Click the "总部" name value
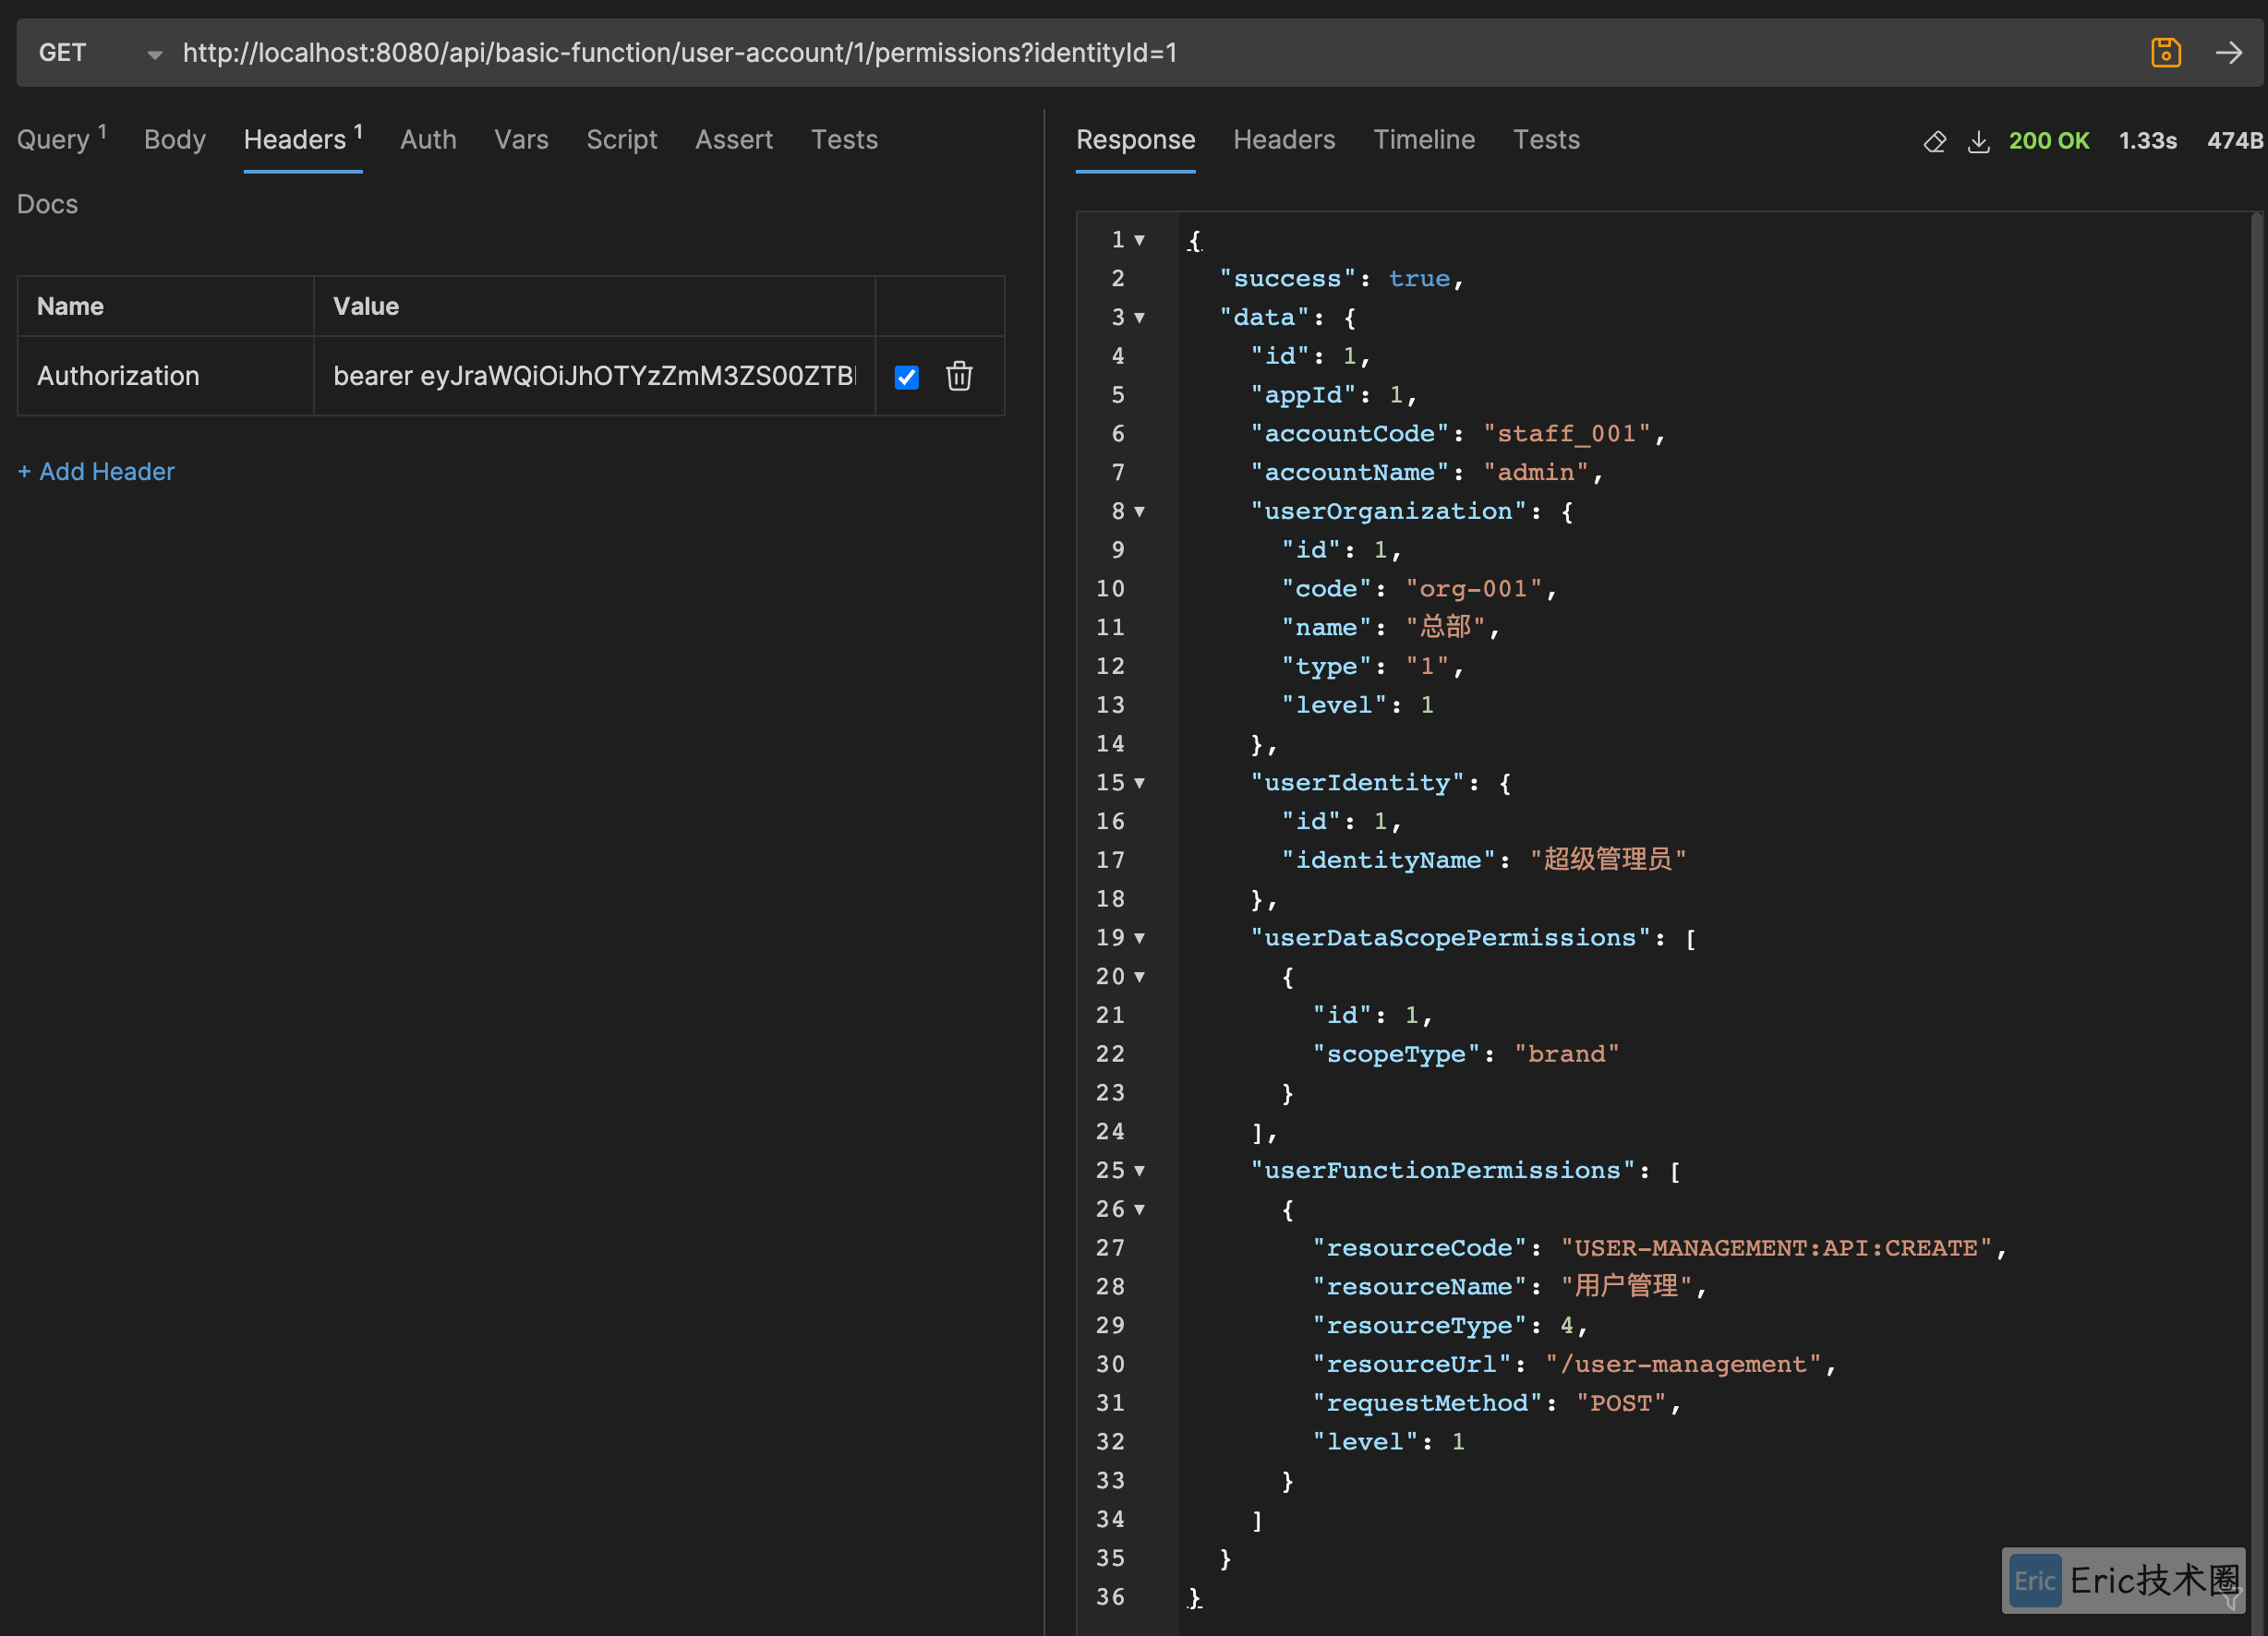The height and width of the screenshot is (1636, 2268). (x=1445, y=628)
